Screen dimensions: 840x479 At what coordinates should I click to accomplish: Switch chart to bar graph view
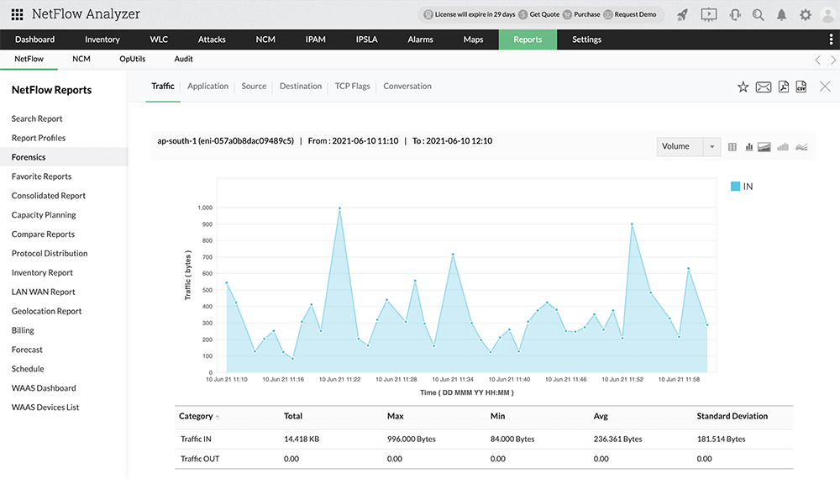[x=748, y=147]
